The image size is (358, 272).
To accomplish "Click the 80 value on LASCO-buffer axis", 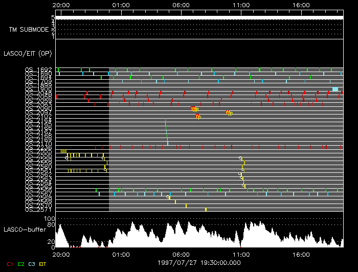I will click(52, 224).
